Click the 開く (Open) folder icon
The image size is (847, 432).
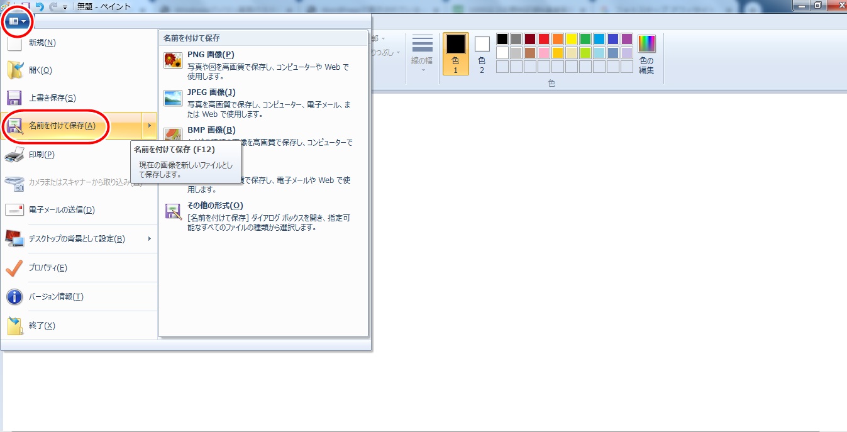14,70
